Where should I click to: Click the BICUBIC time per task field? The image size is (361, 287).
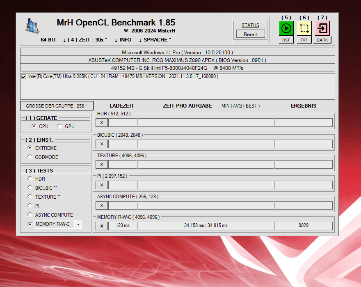point(206,144)
